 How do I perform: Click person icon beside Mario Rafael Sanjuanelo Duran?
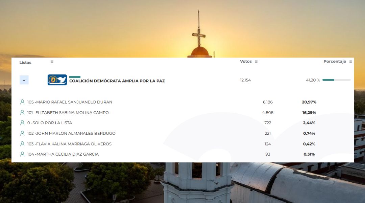click(x=22, y=102)
